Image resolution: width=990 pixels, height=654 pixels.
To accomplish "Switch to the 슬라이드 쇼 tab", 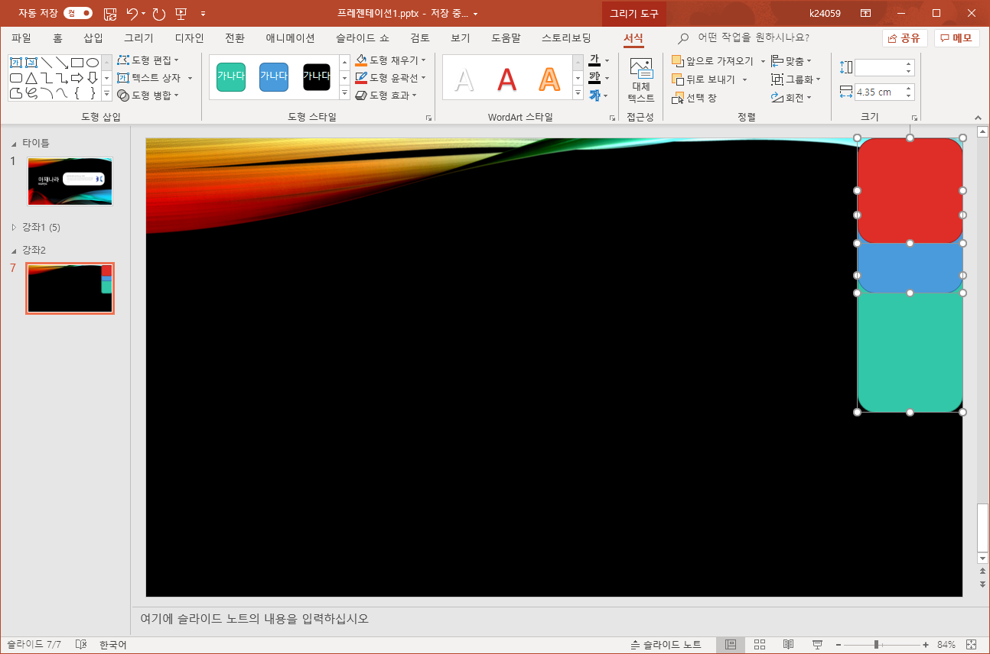I will point(362,37).
